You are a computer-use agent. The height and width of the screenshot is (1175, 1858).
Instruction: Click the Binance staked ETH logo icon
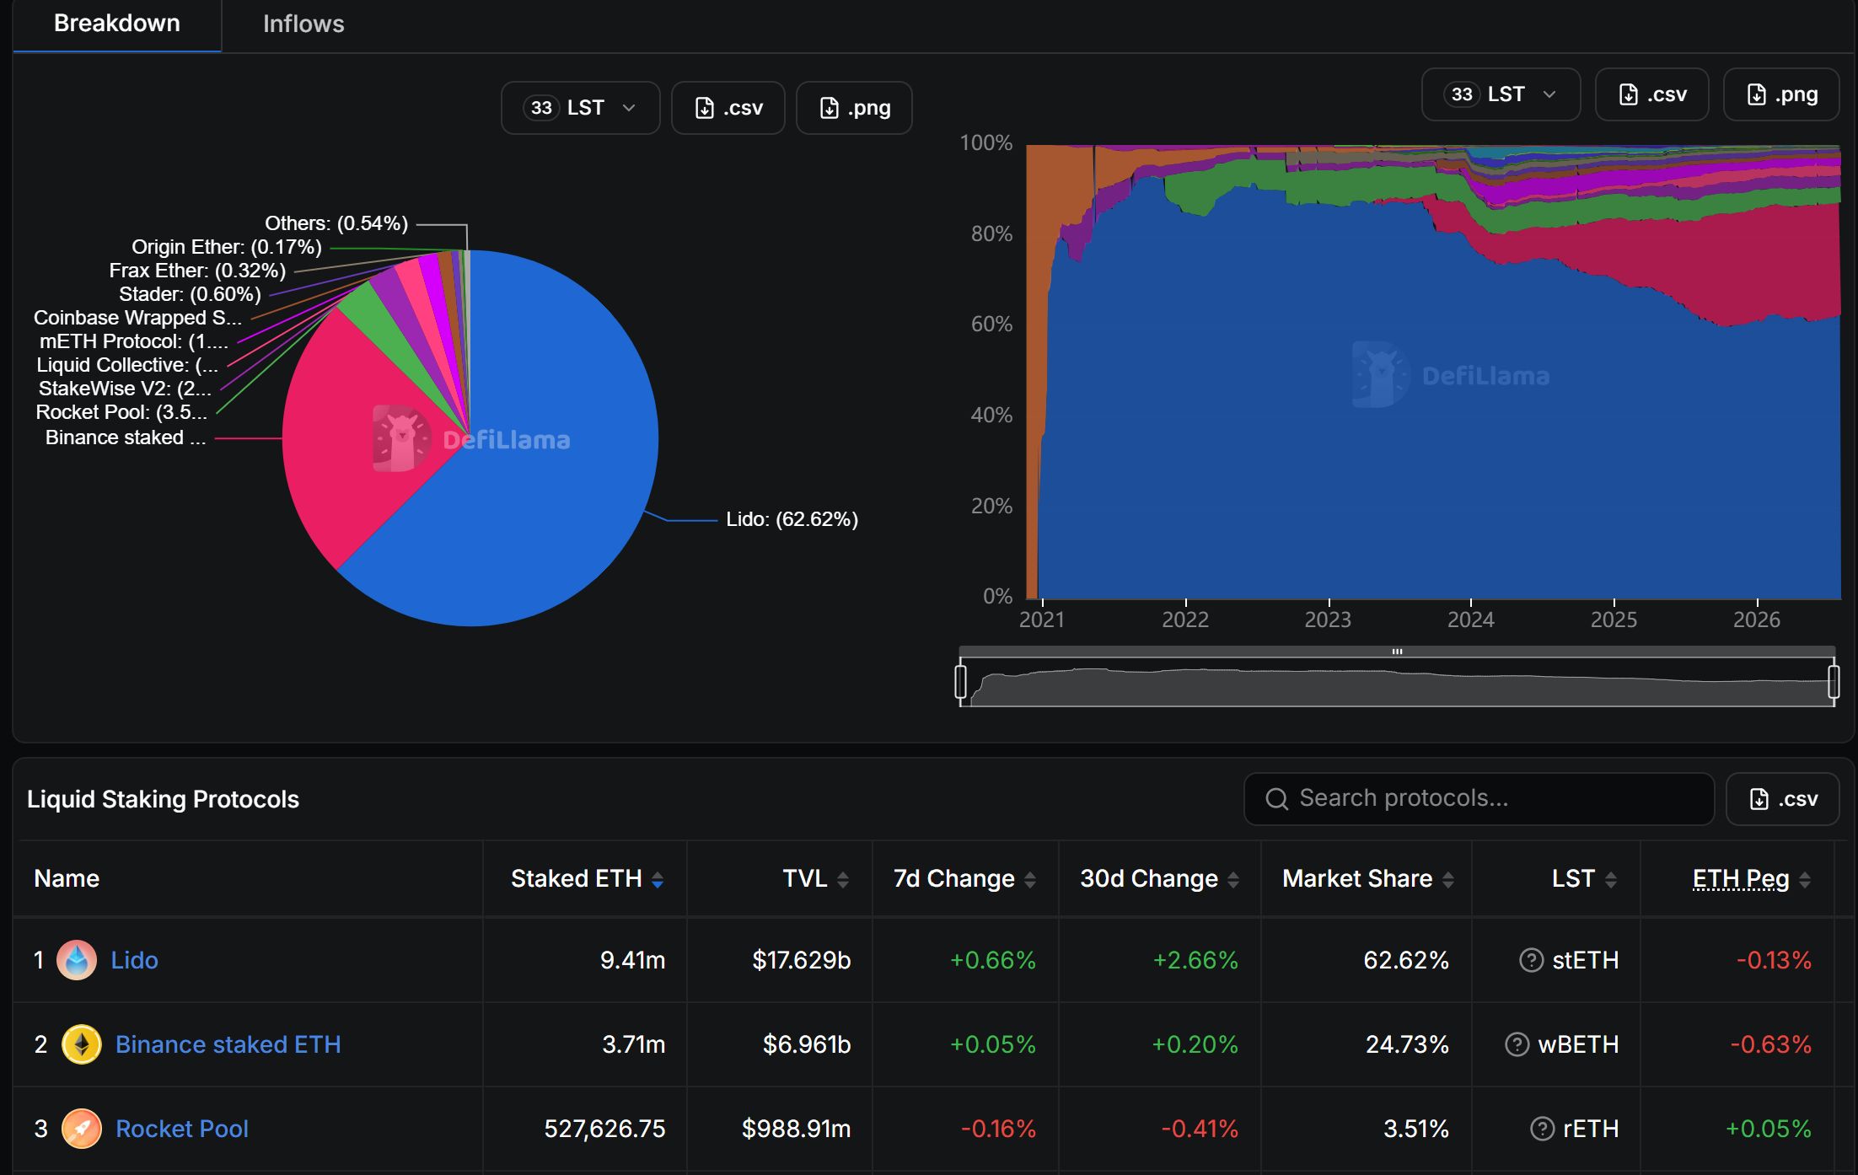(x=82, y=1044)
